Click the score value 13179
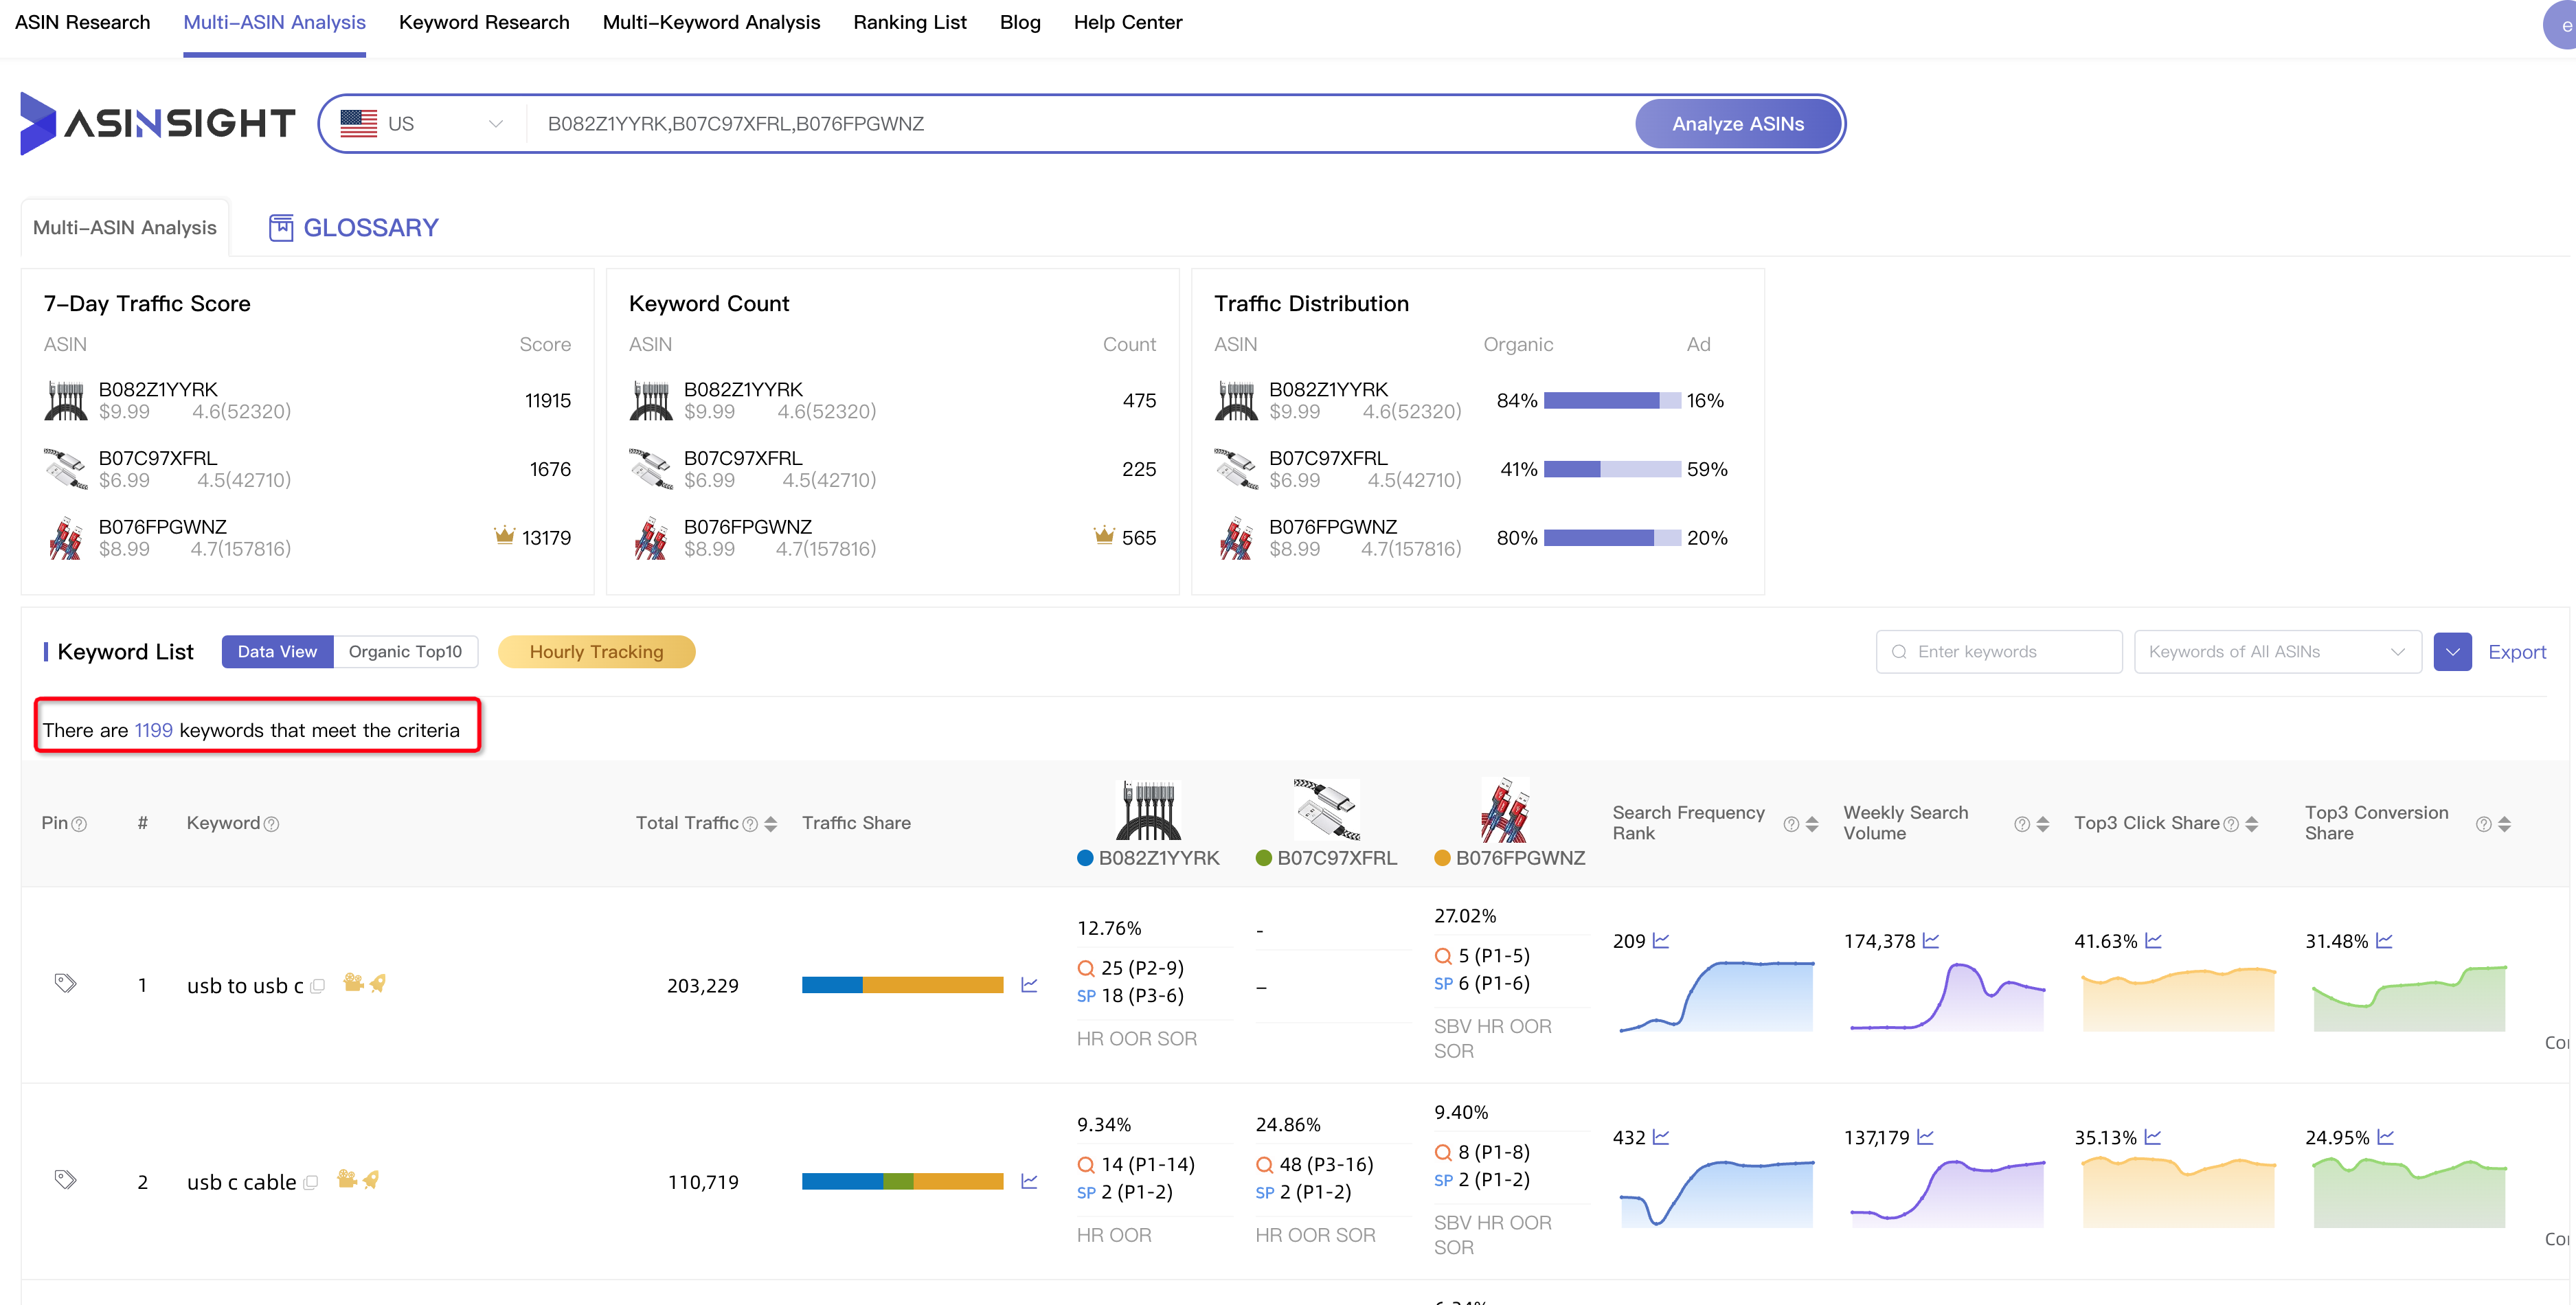This screenshot has height=1305, width=2576. (546, 538)
